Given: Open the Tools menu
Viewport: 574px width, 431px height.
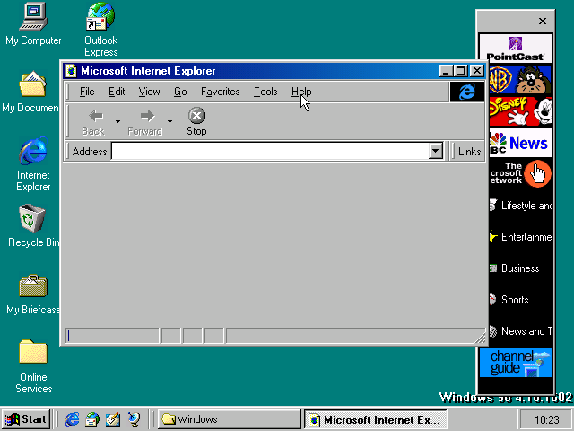Looking at the screenshot, I should tap(265, 92).
